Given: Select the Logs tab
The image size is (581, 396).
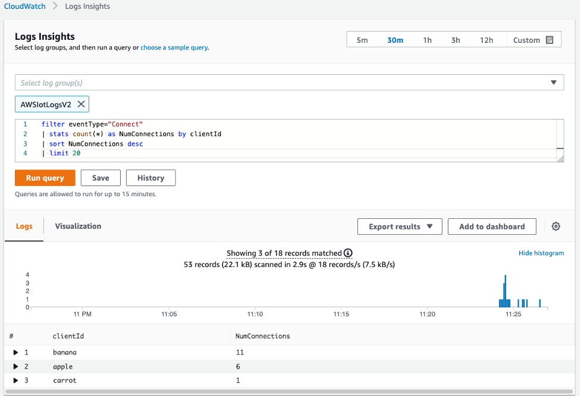Looking at the screenshot, I should click(x=24, y=226).
